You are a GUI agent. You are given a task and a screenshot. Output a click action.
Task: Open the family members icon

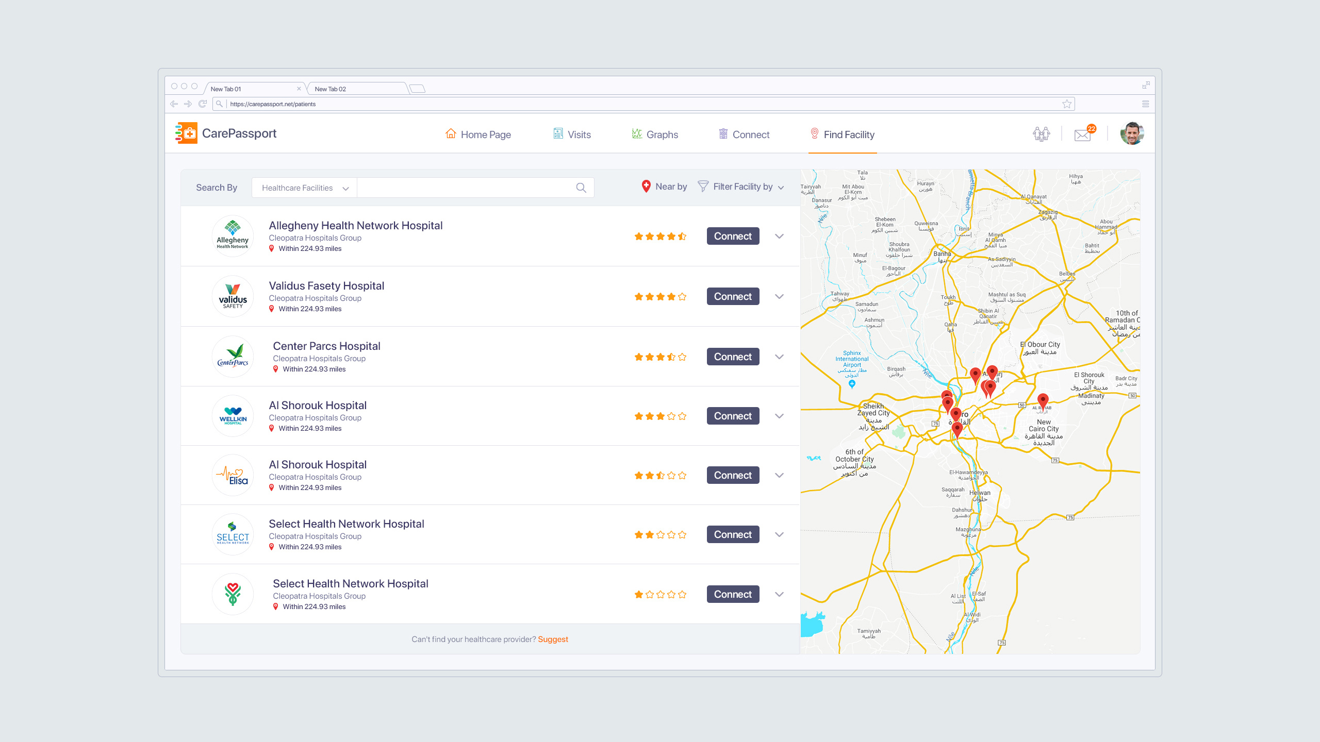[x=1041, y=134]
